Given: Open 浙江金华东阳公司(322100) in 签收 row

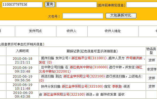Looking at the screenshot, I should [x=64, y=94].
